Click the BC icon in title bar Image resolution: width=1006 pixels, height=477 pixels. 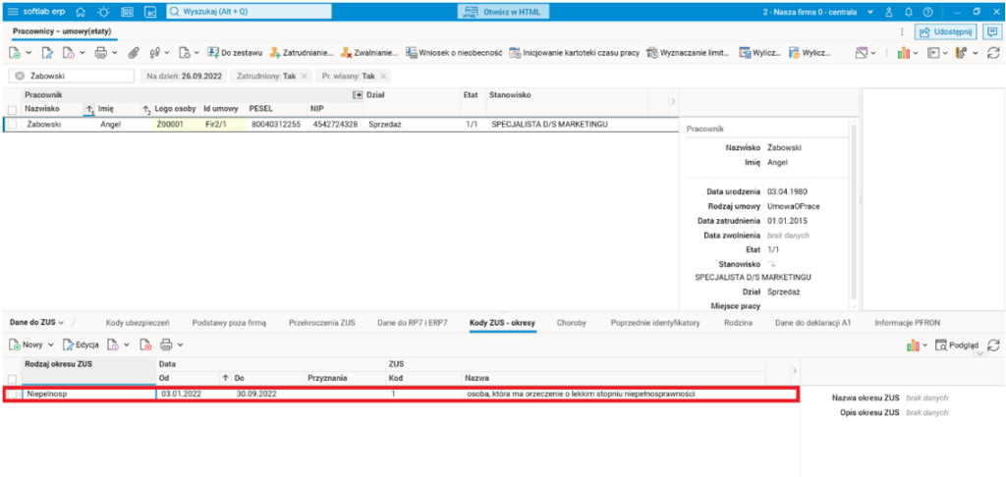pyautogui.click(x=150, y=12)
